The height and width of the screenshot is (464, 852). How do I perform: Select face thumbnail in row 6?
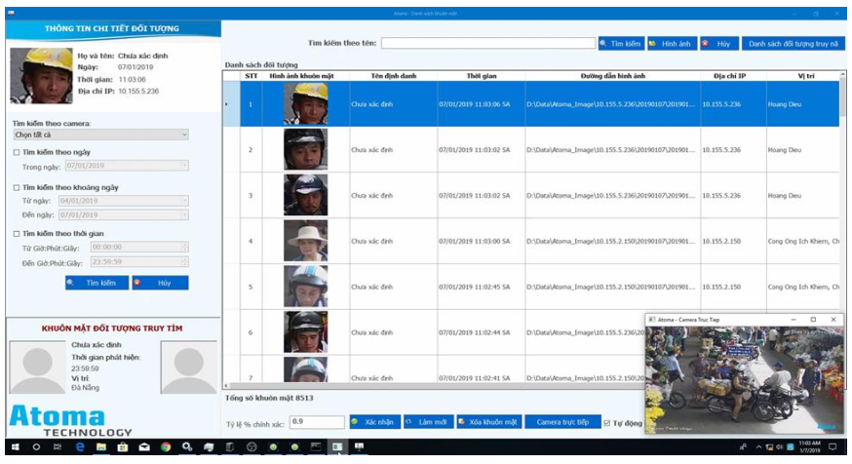[x=306, y=332]
